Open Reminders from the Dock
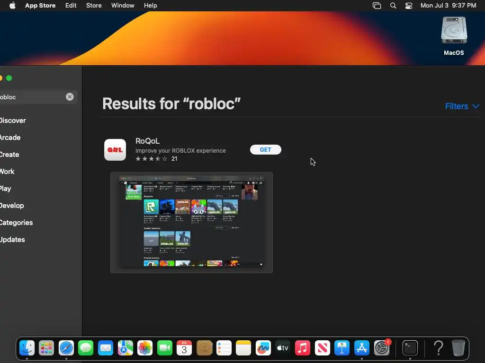This screenshot has width=485, height=363. (x=224, y=348)
